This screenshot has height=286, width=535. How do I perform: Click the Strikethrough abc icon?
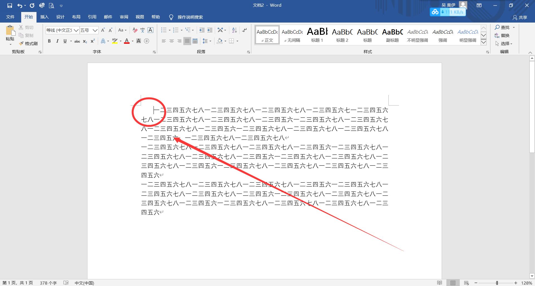[x=77, y=41]
